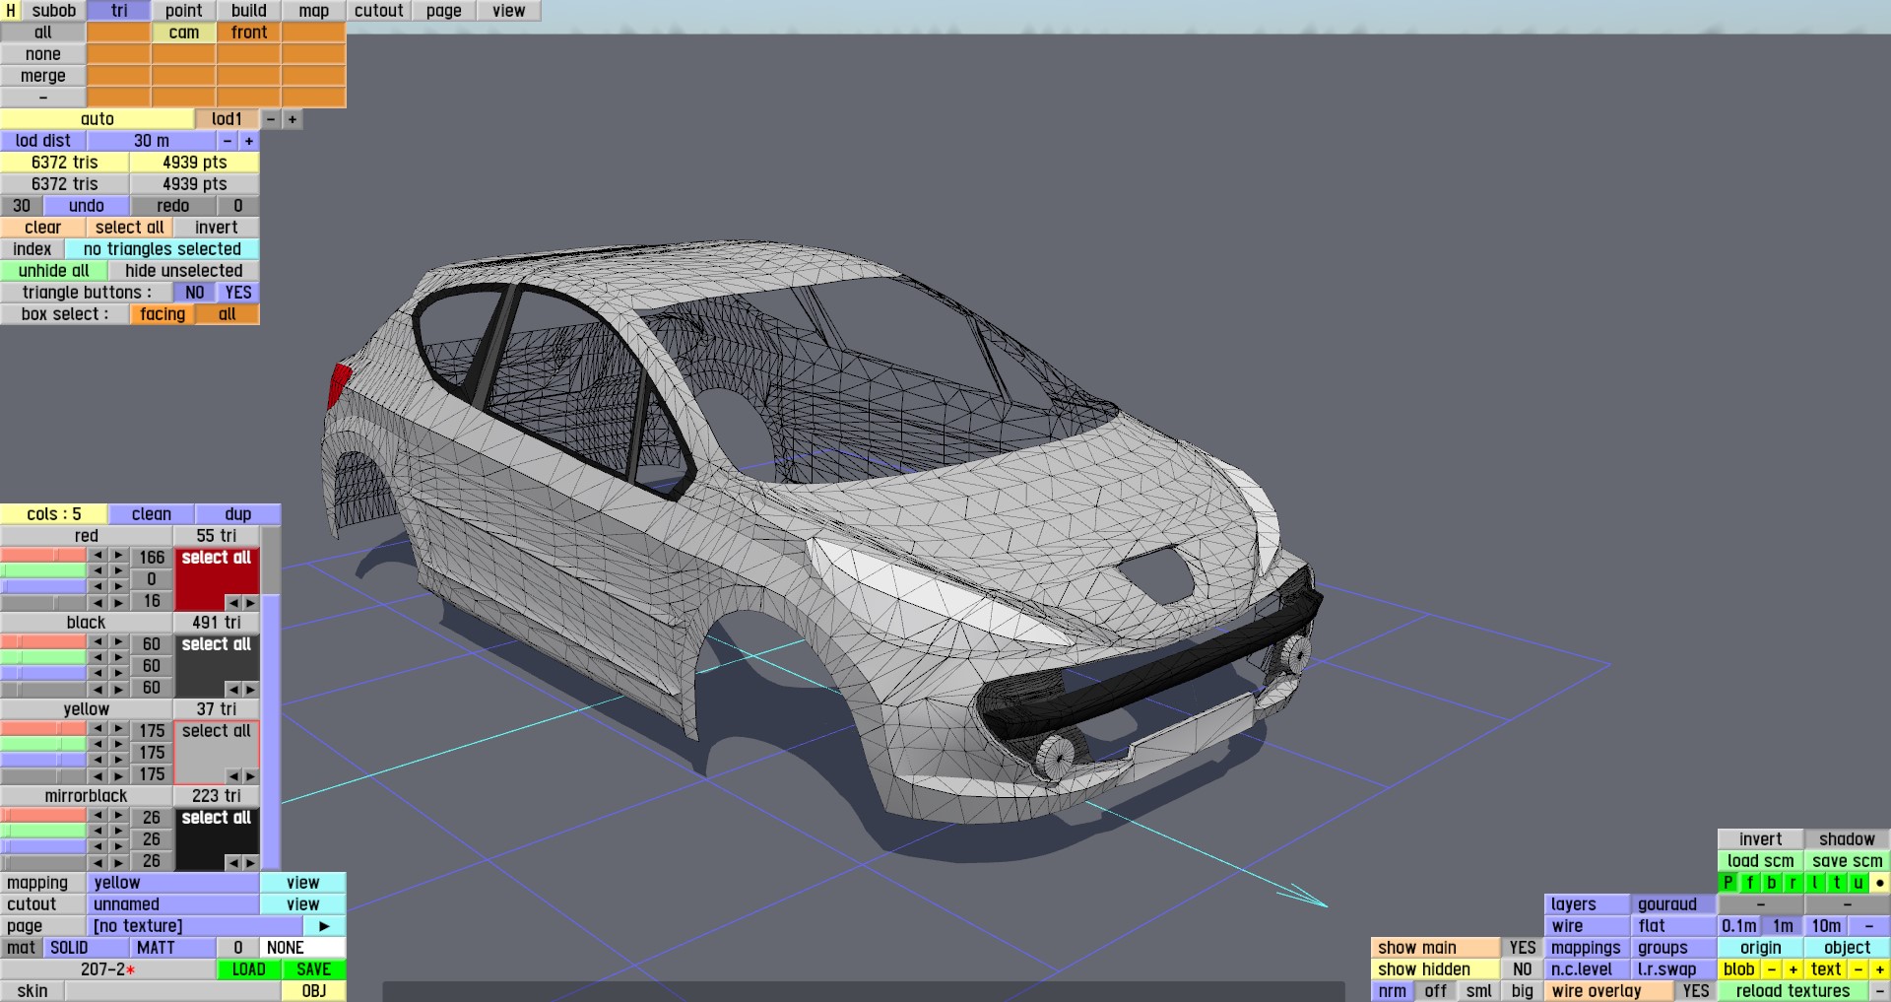Click the right arrow on the yellow colour swatch

pyautogui.click(x=250, y=775)
